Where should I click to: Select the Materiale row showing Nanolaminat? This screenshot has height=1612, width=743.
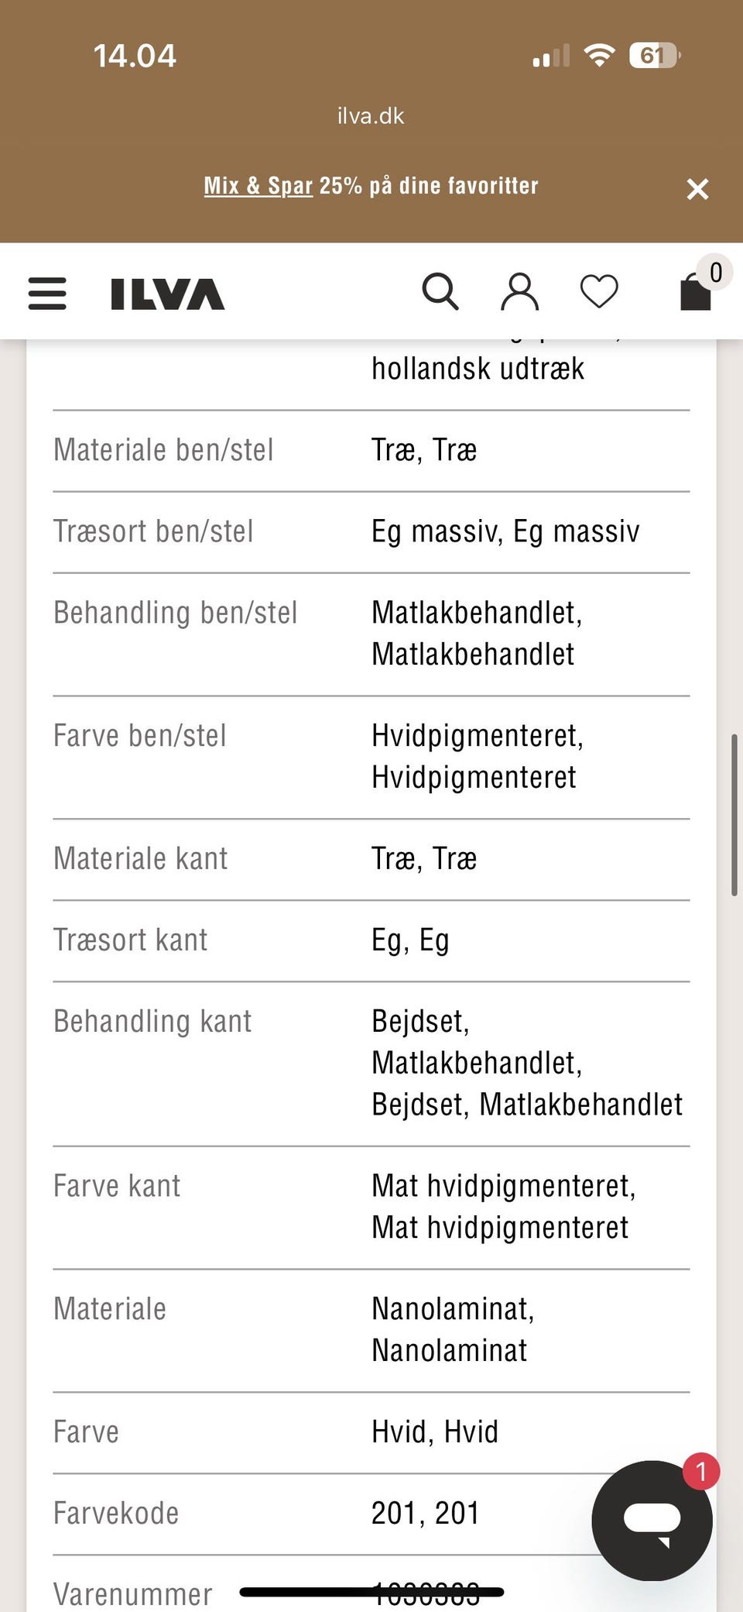(371, 1328)
